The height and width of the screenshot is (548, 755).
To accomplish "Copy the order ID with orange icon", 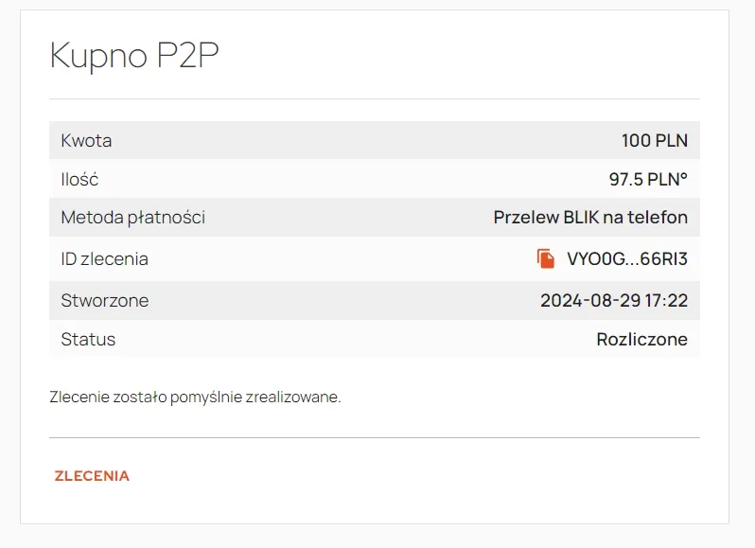I will click(x=546, y=258).
